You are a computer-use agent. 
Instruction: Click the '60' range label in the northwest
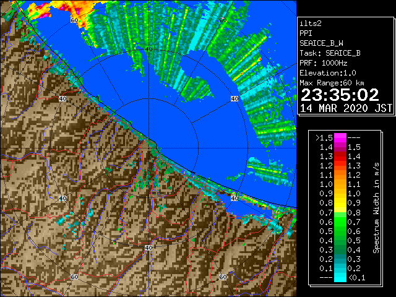(x=74, y=20)
